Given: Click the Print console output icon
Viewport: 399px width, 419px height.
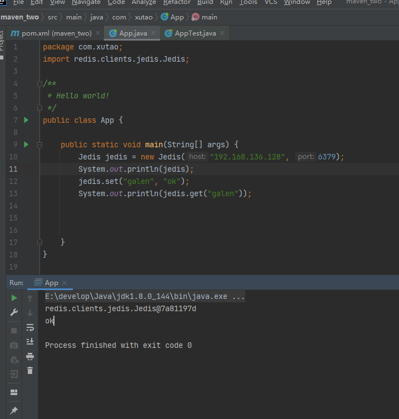Looking at the screenshot, I should click(30, 356).
